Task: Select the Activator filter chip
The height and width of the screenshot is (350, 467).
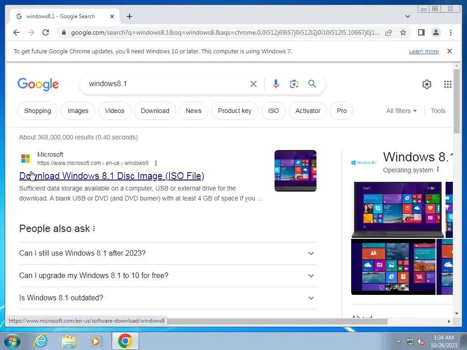Action: pos(308,111)
